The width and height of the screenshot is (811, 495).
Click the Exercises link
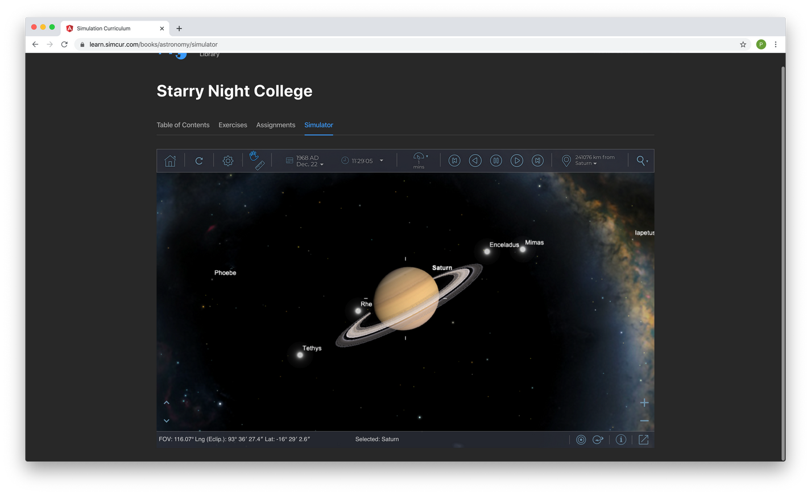(233, 125)
